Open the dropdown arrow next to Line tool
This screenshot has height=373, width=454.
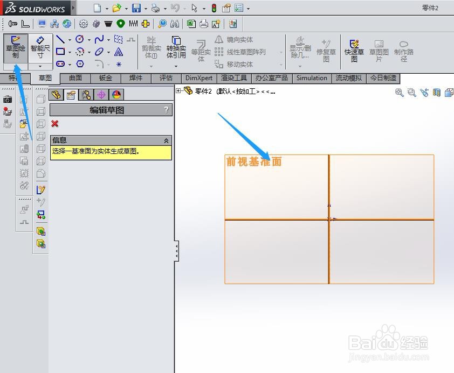(x=70, y=40)
